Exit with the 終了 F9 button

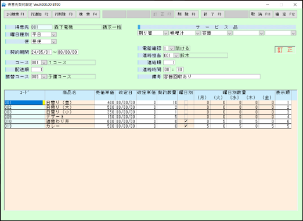212,14
